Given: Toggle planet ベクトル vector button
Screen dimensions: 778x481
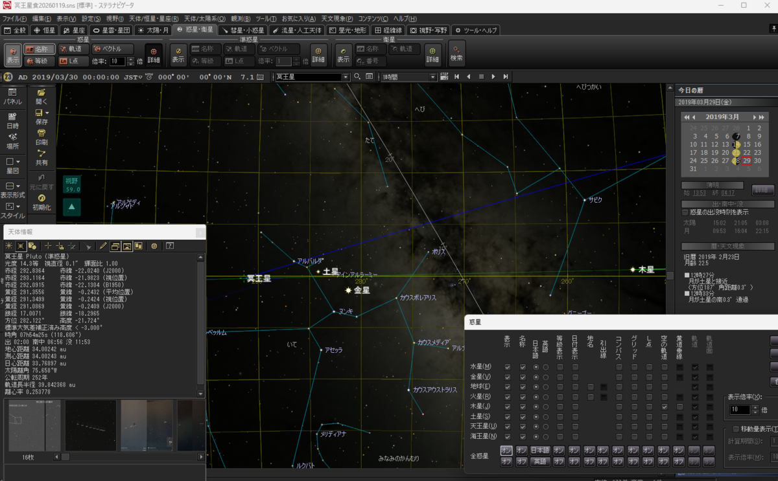Looking at the screenshot, I should pyautogui.click(x=113, y=49).
